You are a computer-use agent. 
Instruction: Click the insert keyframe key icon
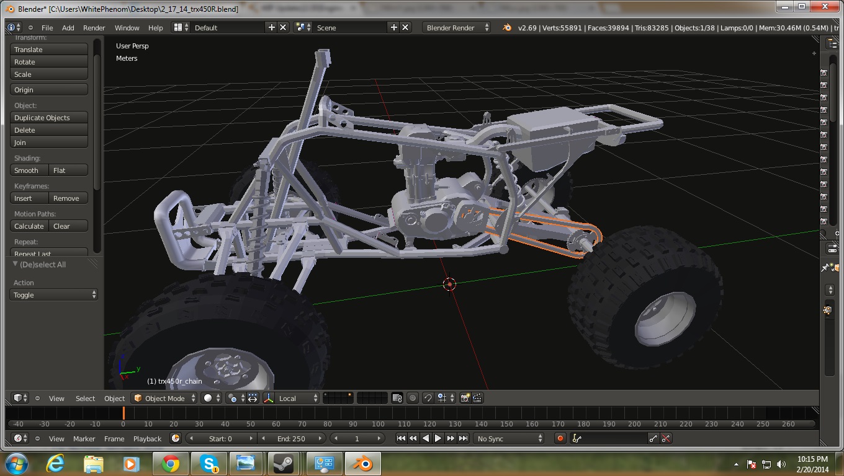653,438
